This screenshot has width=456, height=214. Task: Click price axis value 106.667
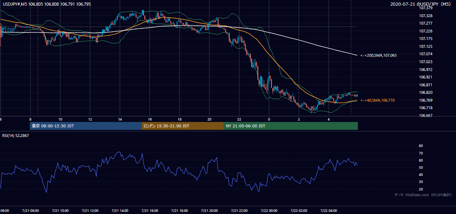coord(426,116)
